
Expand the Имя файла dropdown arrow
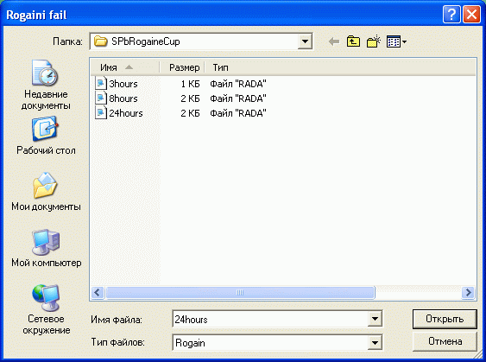point(375,319)
